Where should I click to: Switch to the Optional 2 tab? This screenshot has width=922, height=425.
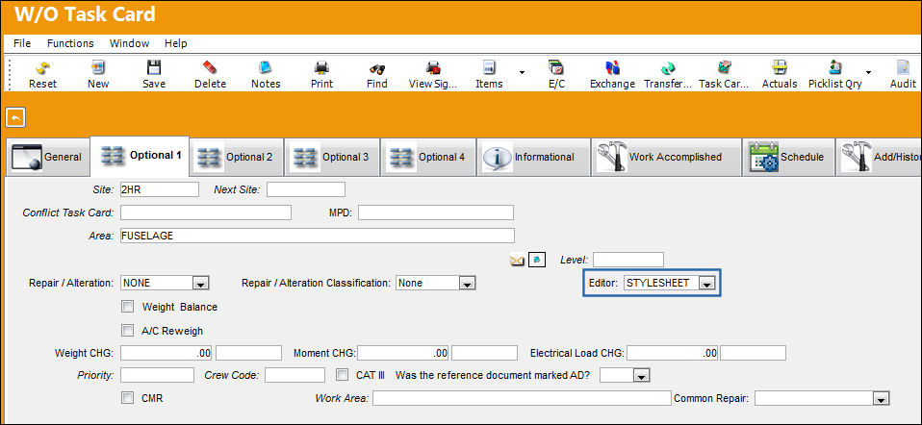point(237,158)
